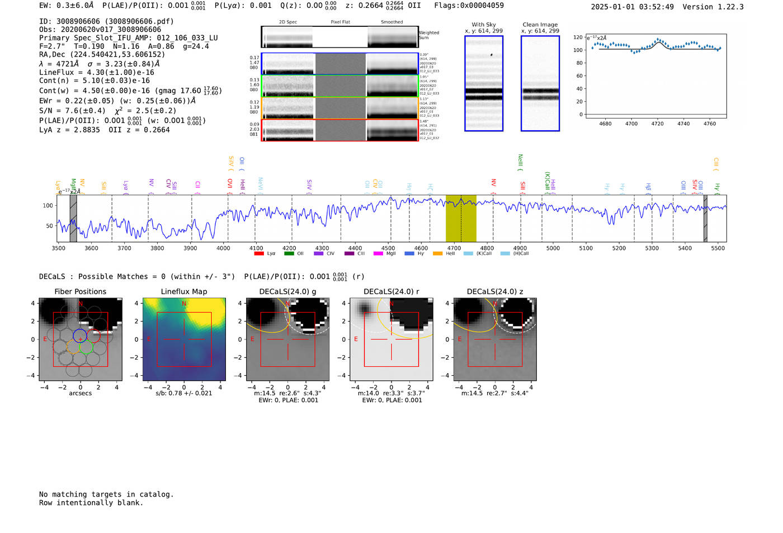
Task: Click the green OII legend swatch
Action: pyautogui.click(x=289, y=253)
